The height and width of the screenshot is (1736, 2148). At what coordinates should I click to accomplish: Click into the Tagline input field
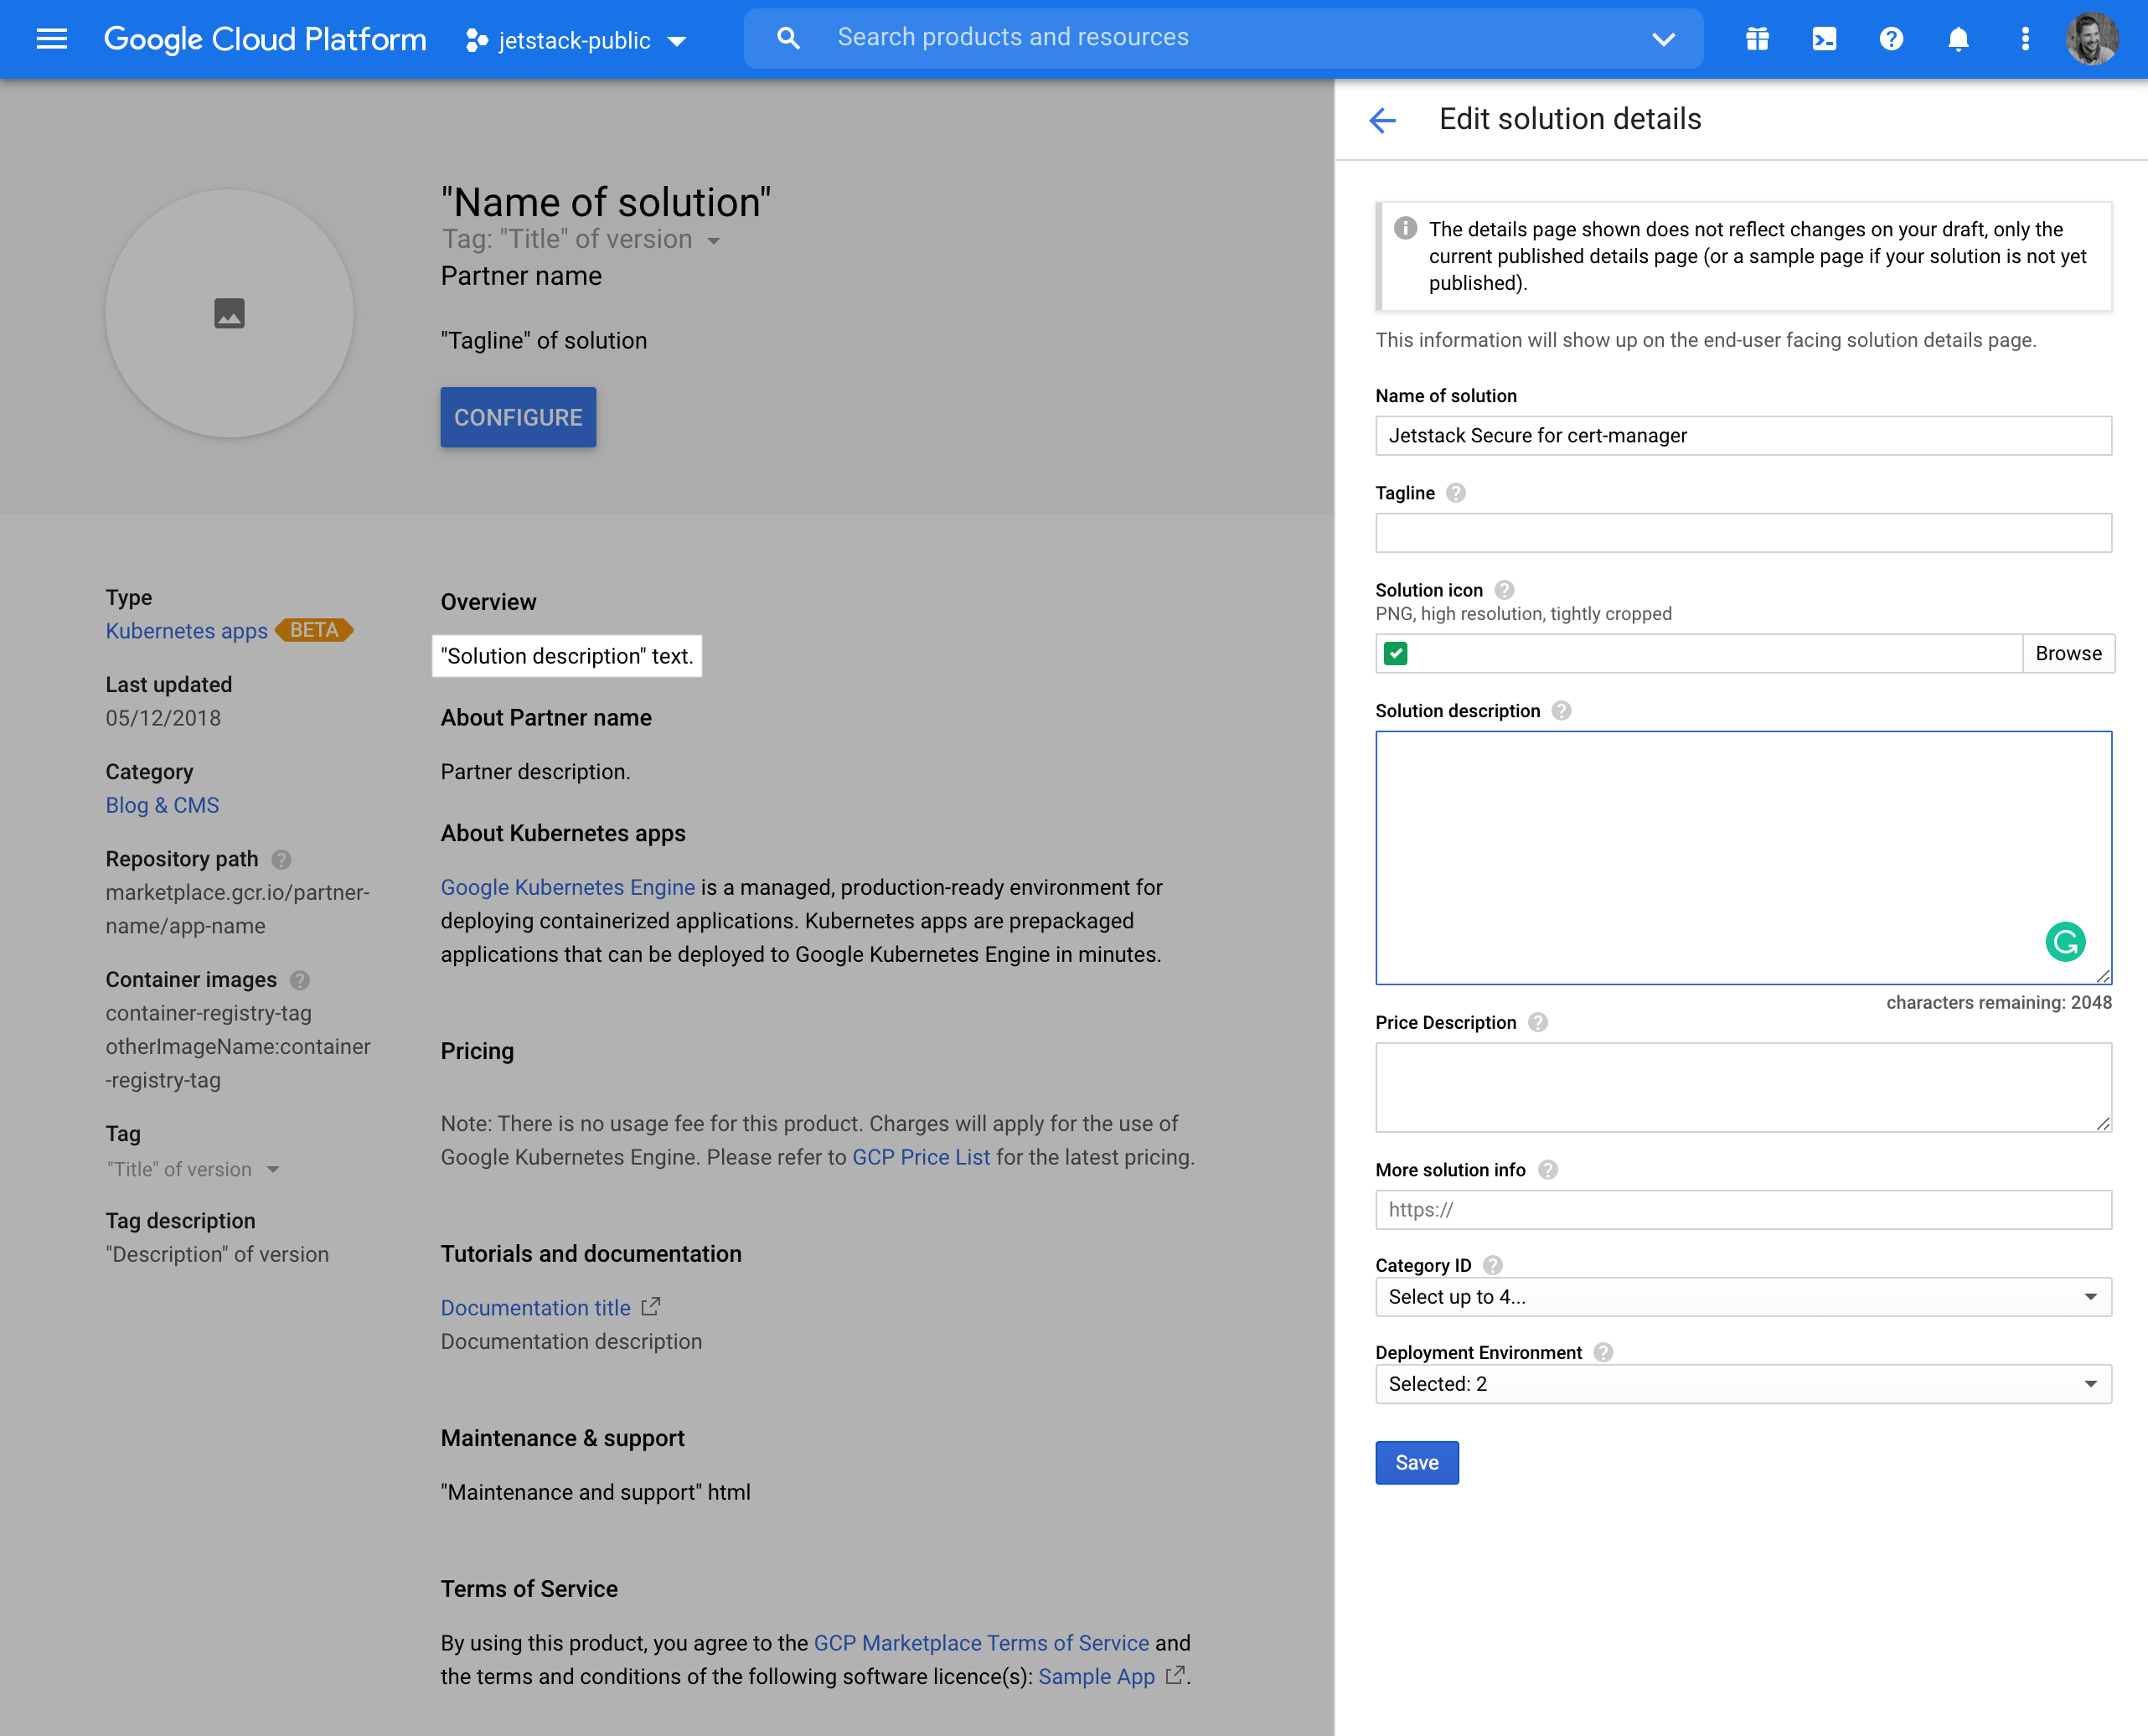pyautogui.click(x=1742, y=533)
